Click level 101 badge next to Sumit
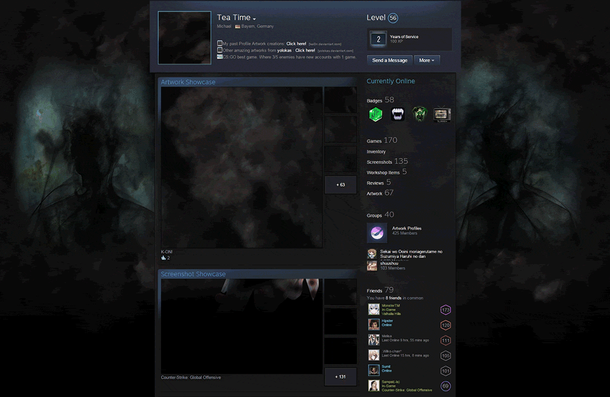This screenshot has width=610, height=397. point(445,371)
